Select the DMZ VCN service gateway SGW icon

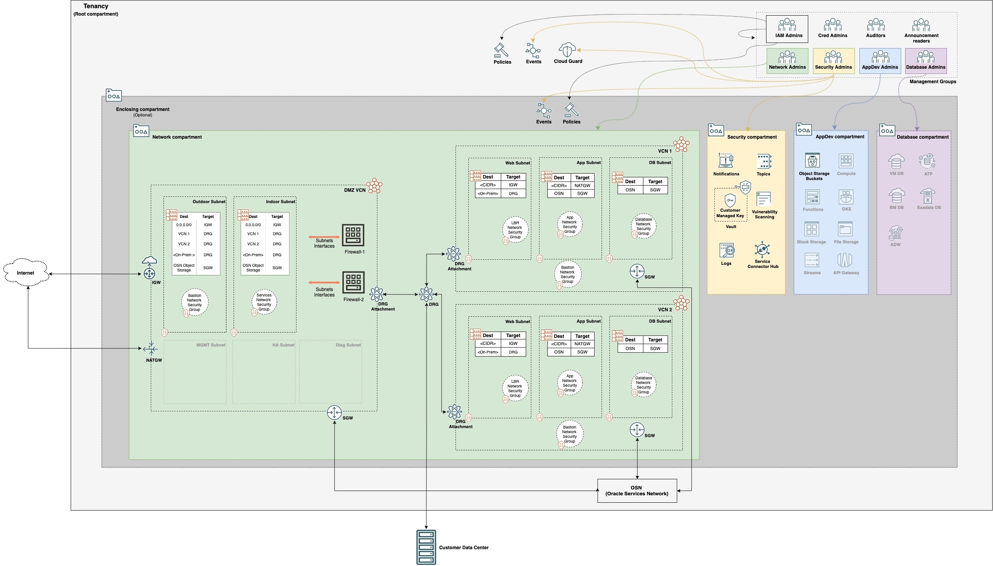pyautogui.click(x=334, y=412)
